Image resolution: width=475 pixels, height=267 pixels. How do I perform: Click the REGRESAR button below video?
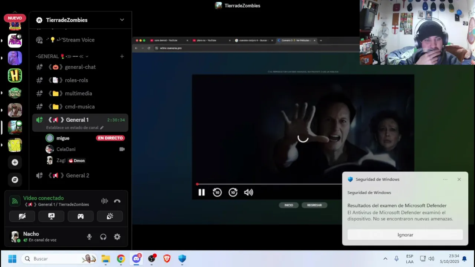click(x=314, y=205)
